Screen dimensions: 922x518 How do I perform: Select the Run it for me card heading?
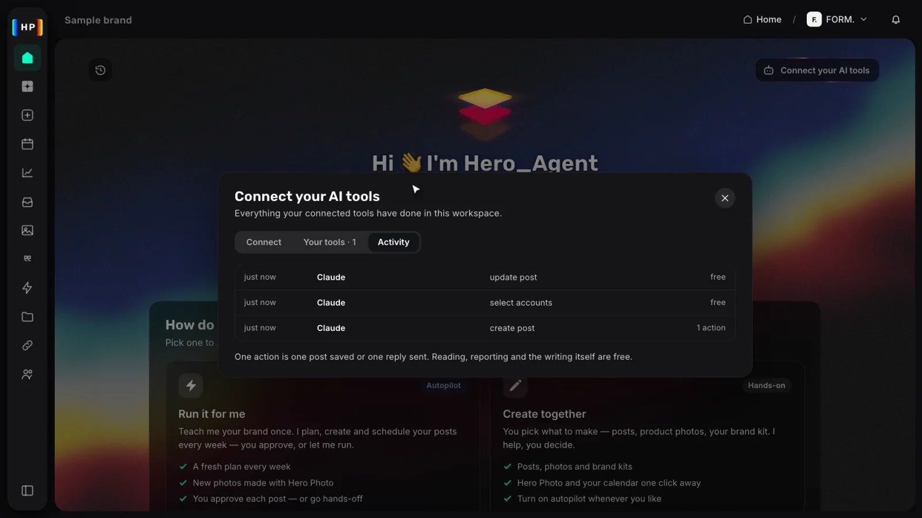(x=211, y=414)
